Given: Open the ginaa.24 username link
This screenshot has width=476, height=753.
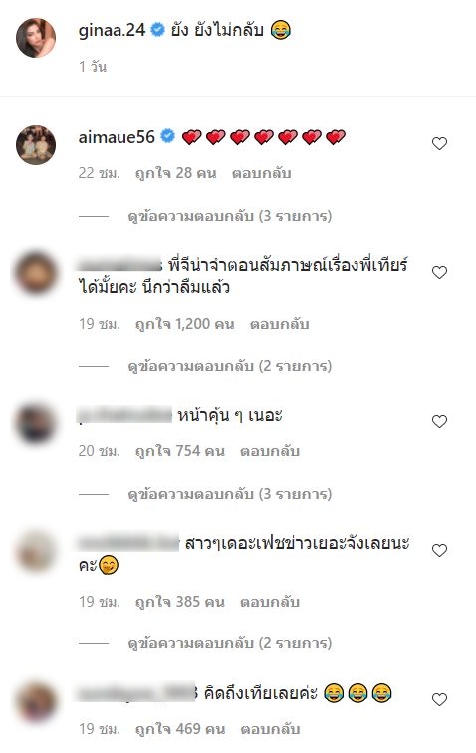Looking at the screenshot, I should click(x=112, y=30).
